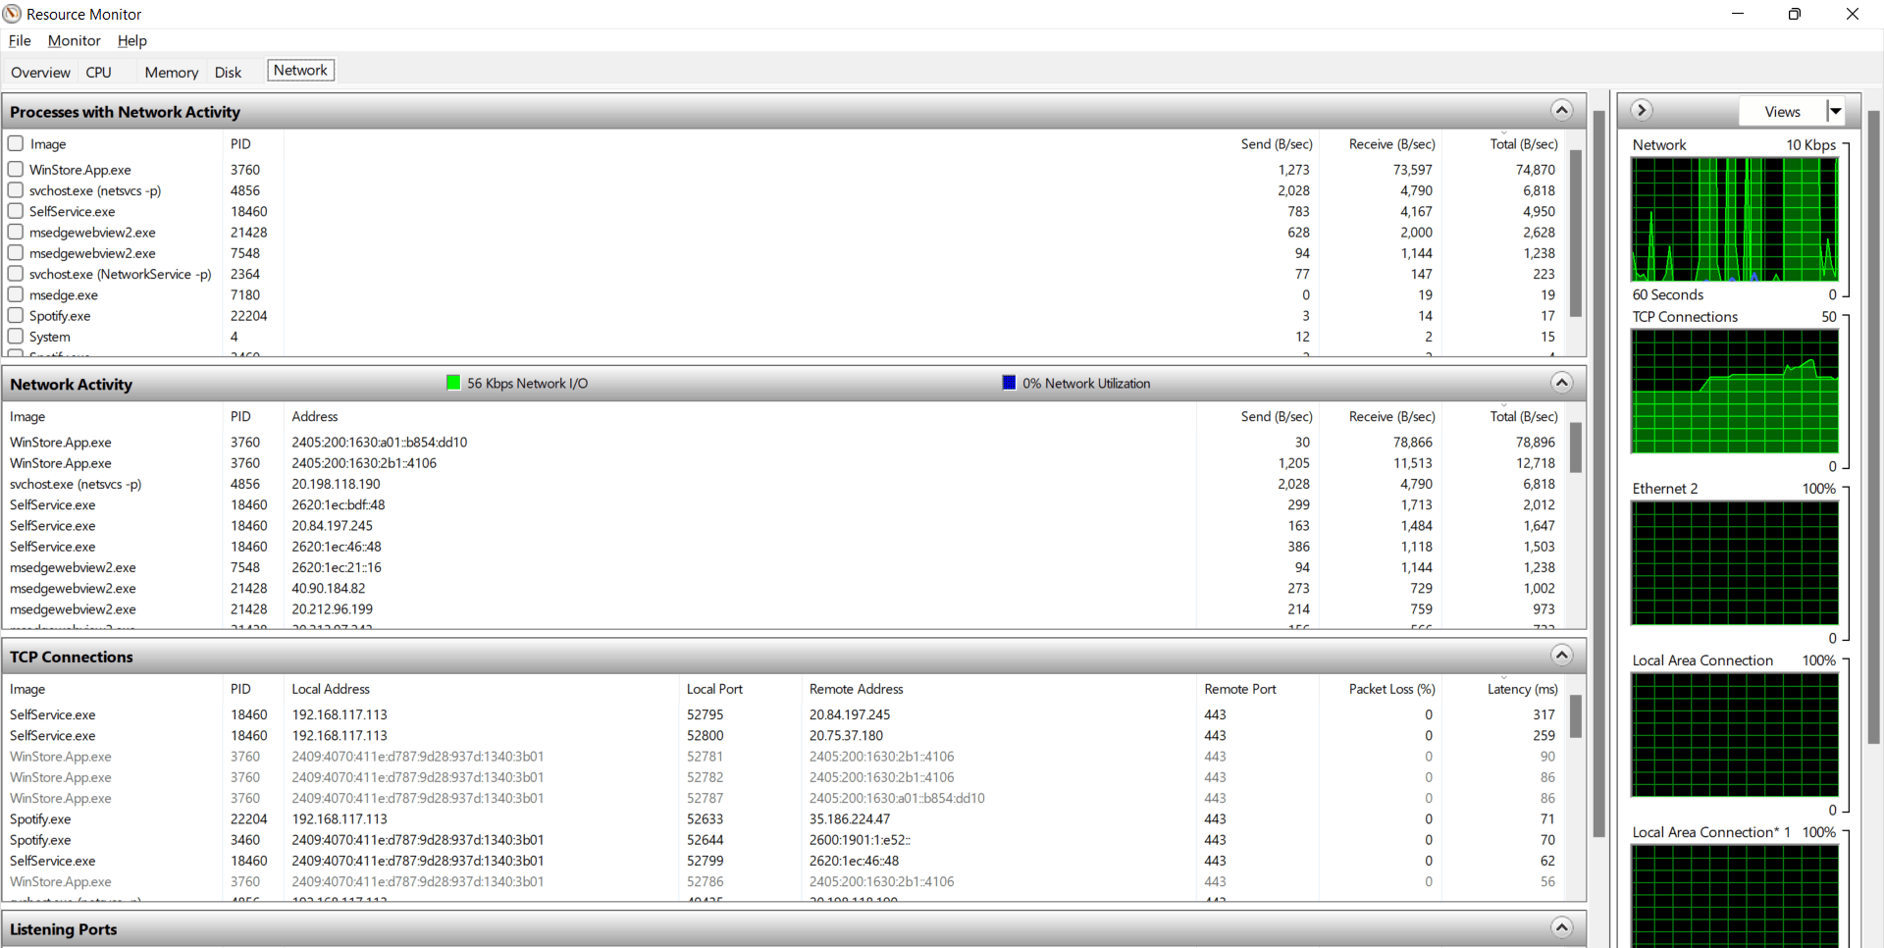Click the green Network I/O color legend square
This screenshot has width=1884, height=948.
[453, 383]
